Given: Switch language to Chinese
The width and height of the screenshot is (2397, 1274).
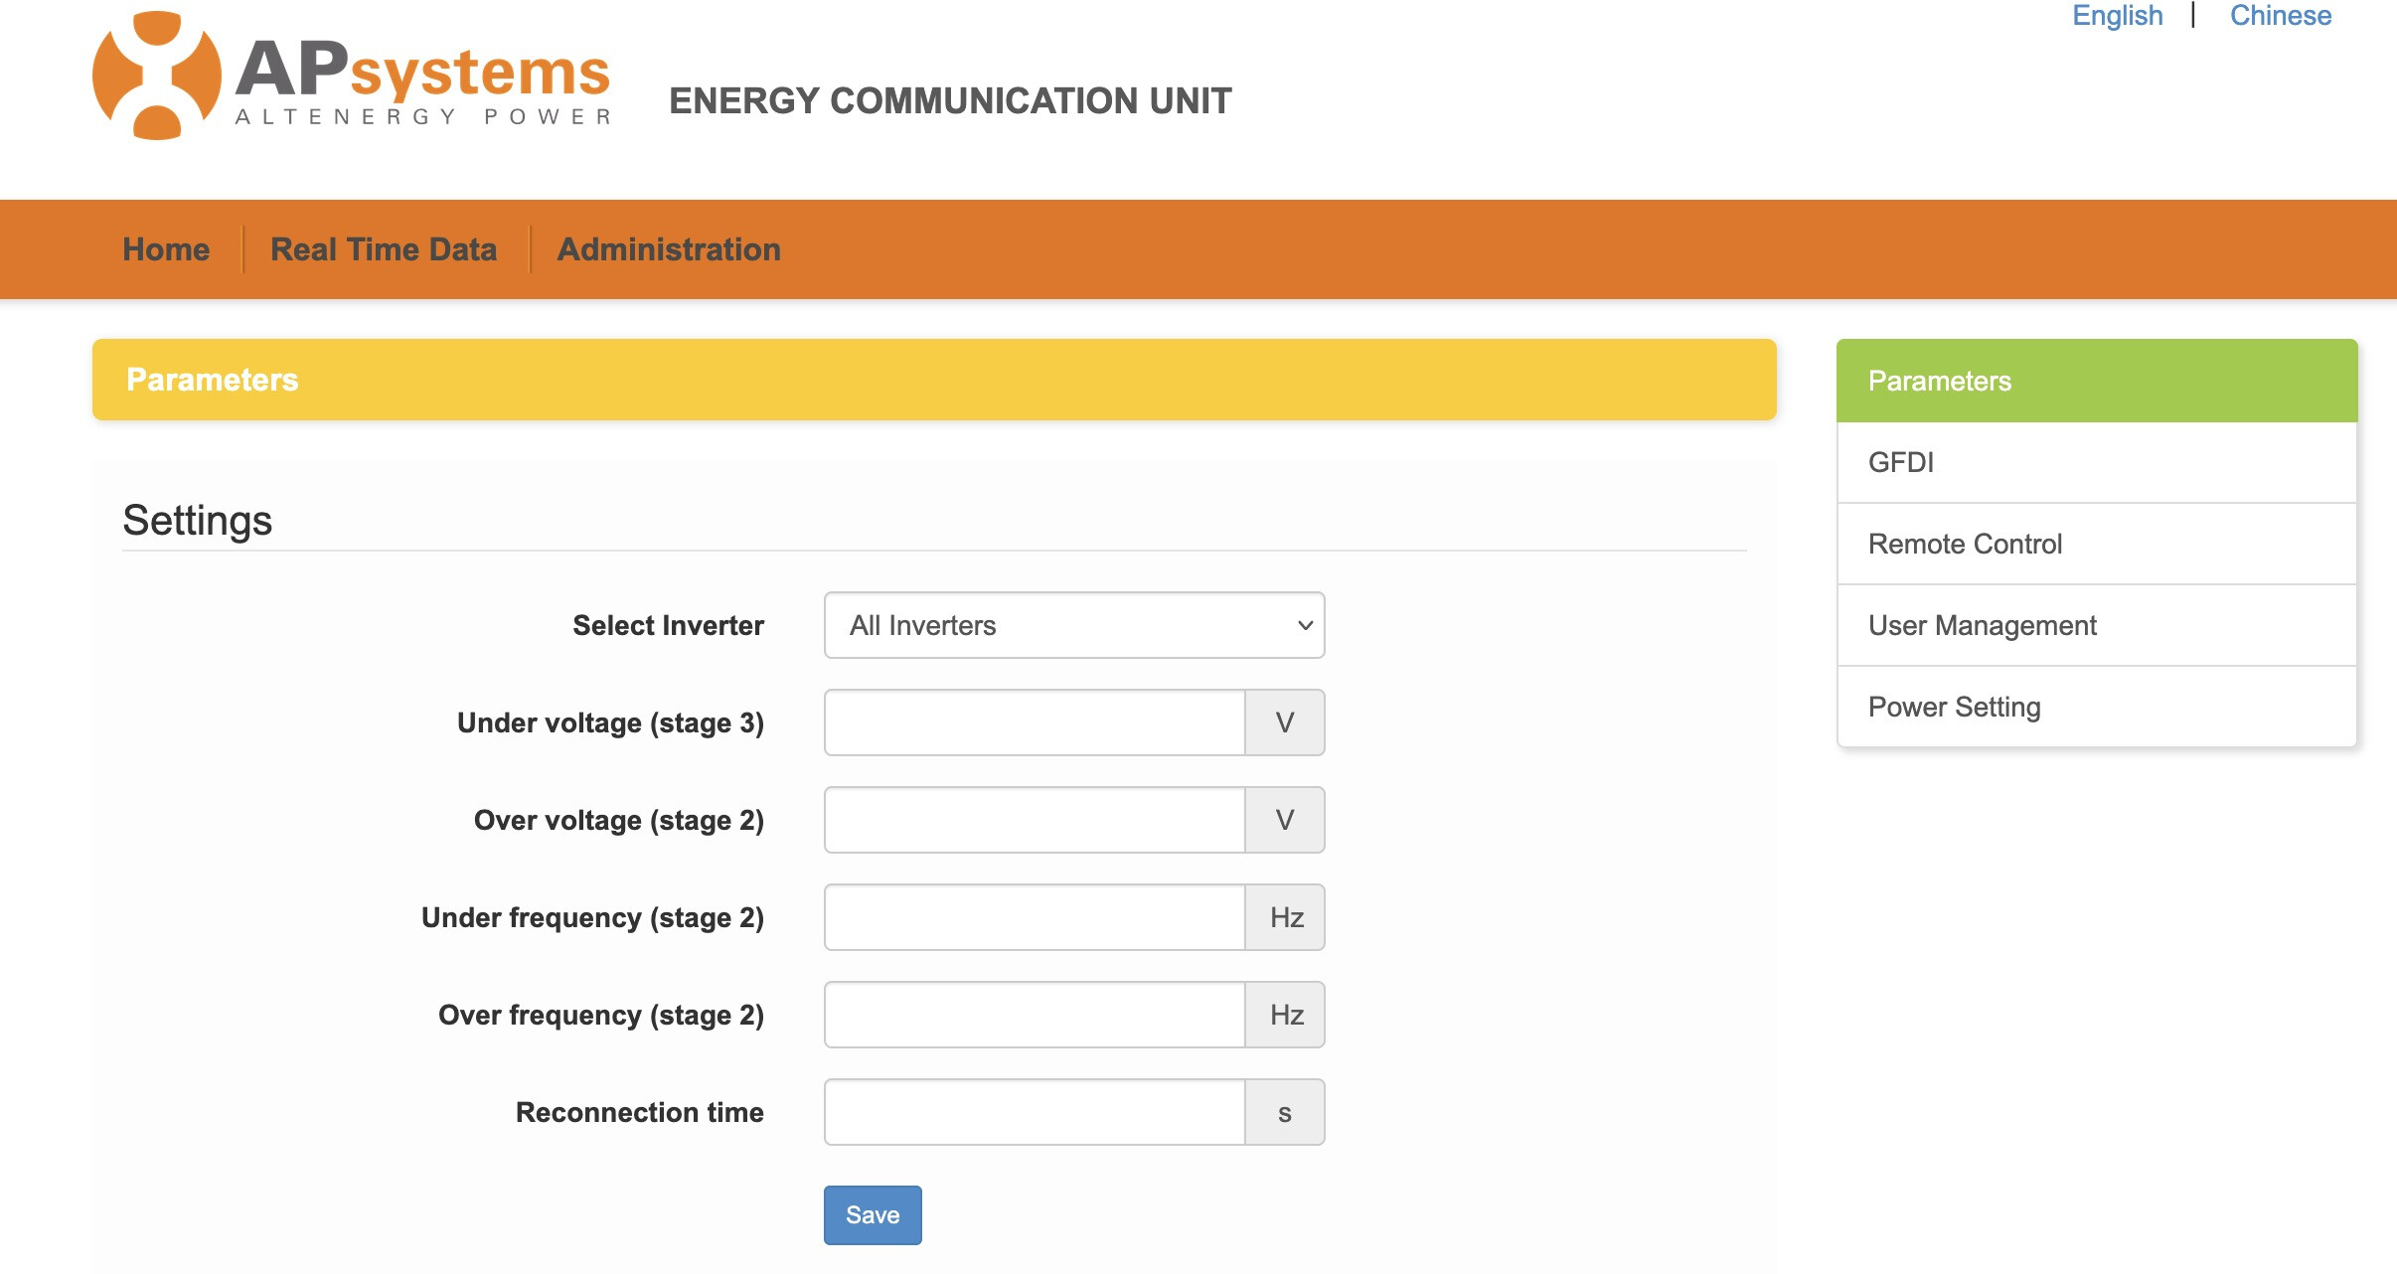Looking at the screenshot, I should click(x=2280, y=16).
